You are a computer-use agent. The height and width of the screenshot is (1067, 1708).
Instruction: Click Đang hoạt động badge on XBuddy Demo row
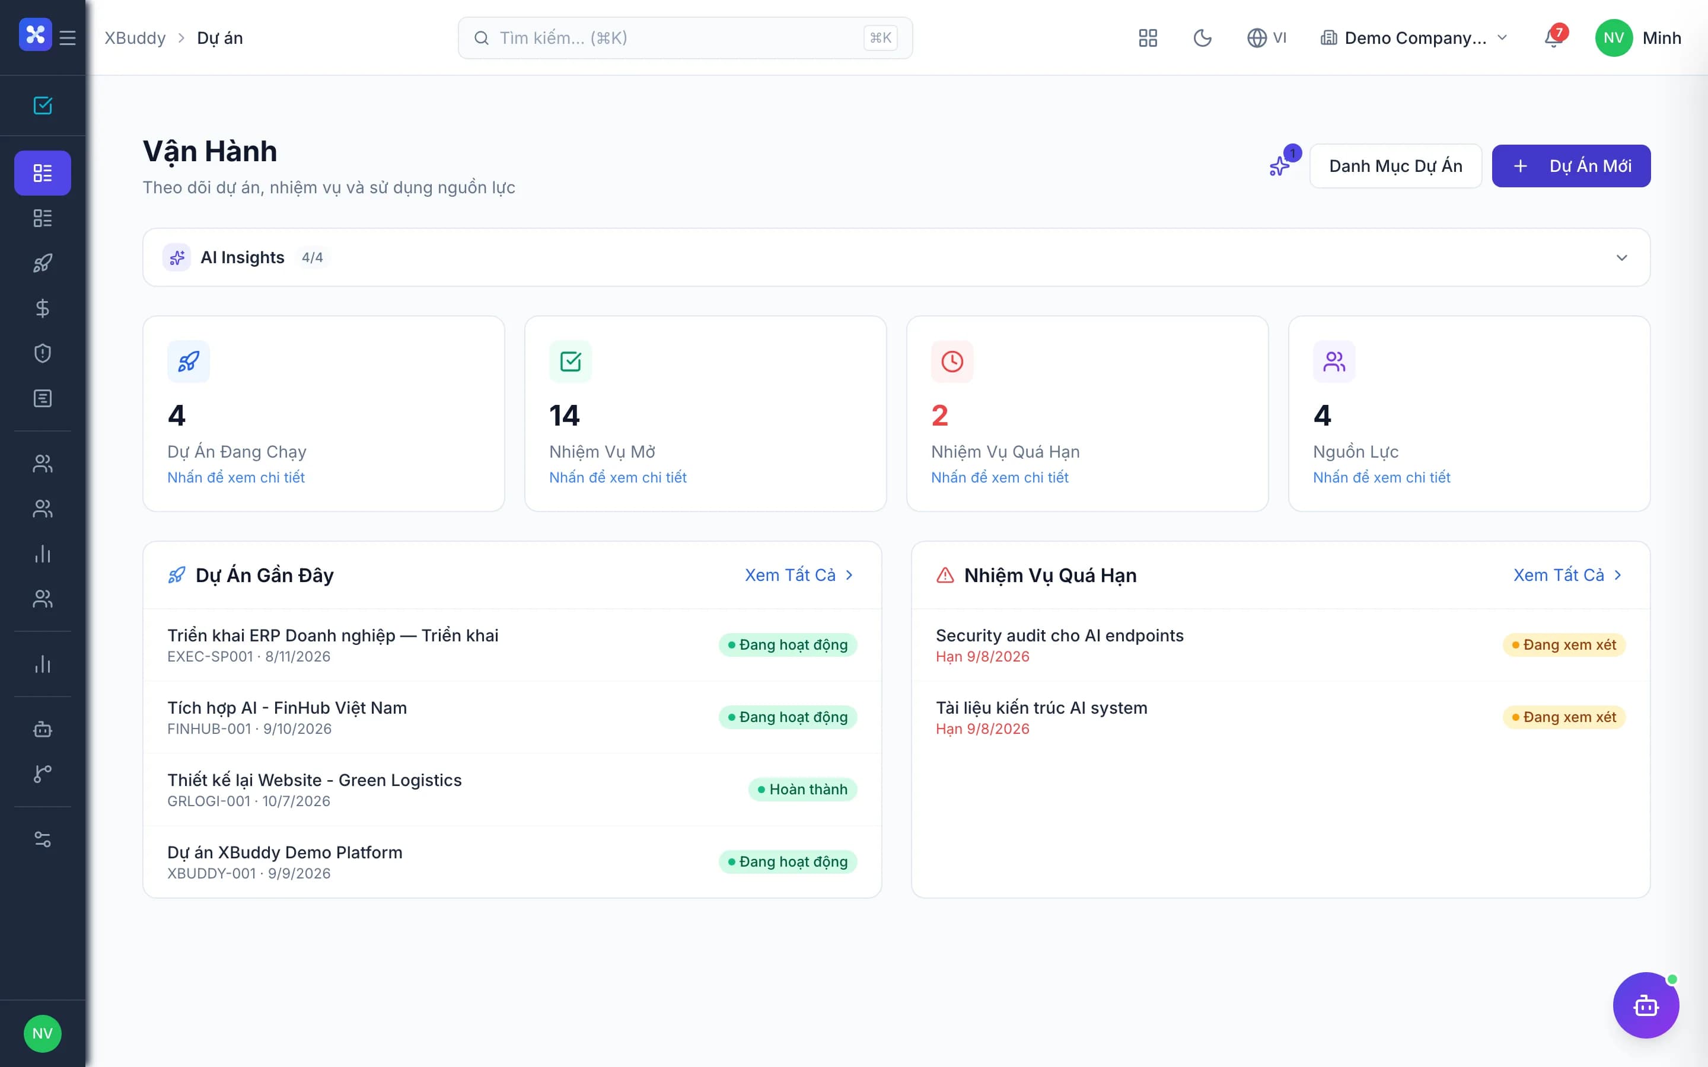788,862
